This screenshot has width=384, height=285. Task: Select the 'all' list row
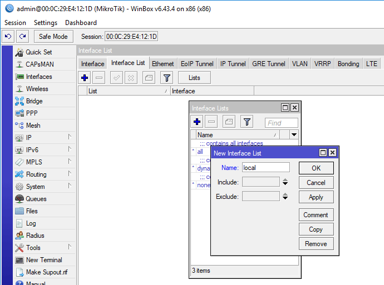click(x=200, y=152)
